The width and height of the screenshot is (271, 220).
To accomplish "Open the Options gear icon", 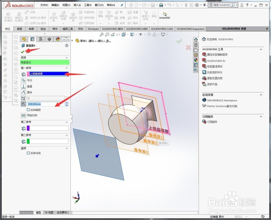I will click(x=197, y=5).
